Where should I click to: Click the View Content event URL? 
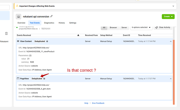point(36,48)
